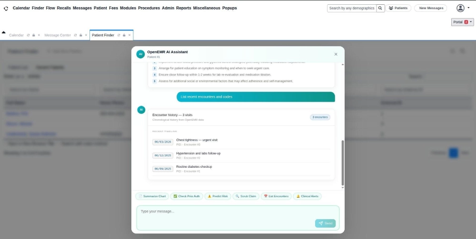Click the Clinical Alerts bell chip
The image size is (476, 239).
(307, 196)
